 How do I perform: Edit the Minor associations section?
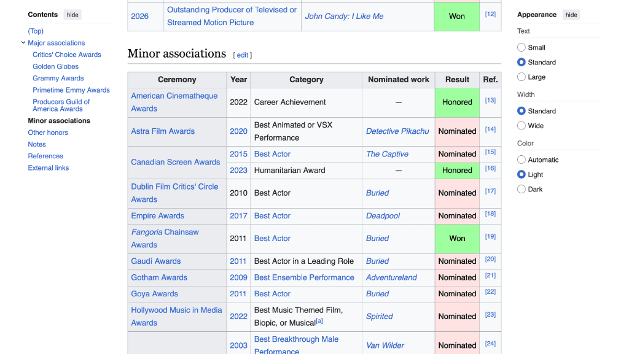click(x=242, y=55)
